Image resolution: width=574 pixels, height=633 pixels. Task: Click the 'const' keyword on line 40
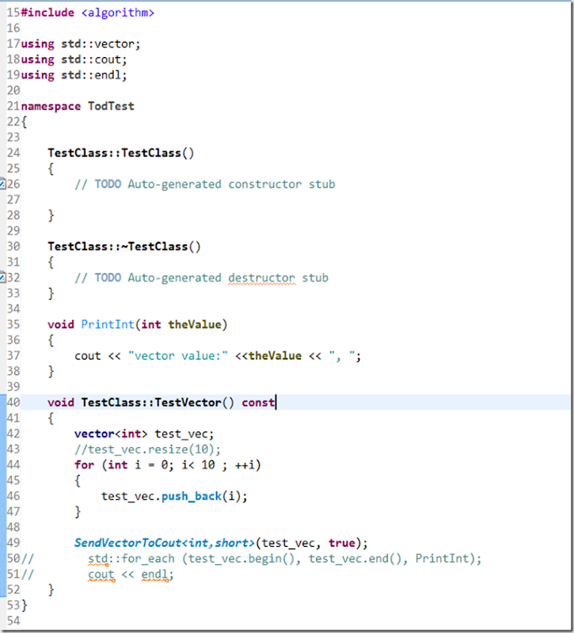258,403
